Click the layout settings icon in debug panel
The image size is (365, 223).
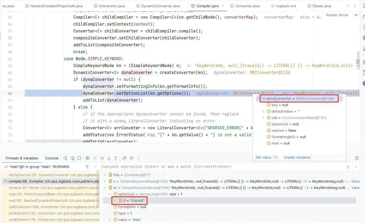pos(357,158)
